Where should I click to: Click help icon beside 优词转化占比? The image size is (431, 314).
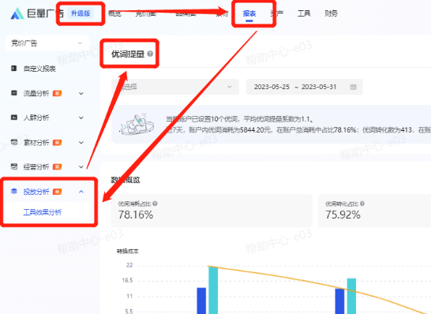(362, 204)
